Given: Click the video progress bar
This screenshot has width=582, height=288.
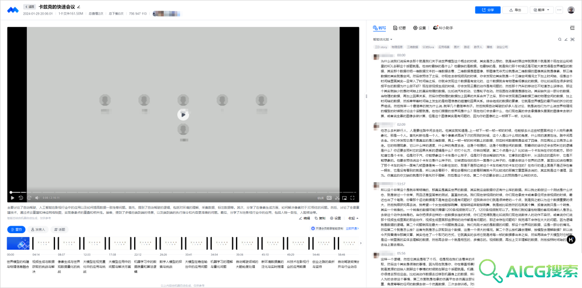Looking at the screenshot, I should coord(183,192).
